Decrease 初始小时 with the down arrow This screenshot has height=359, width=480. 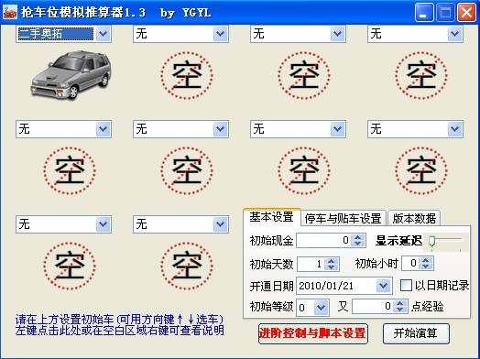point(426,267)
